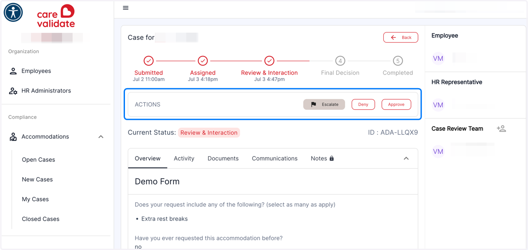Click the Final Decision step label
The image size is (528, 250).
point(340,73)
